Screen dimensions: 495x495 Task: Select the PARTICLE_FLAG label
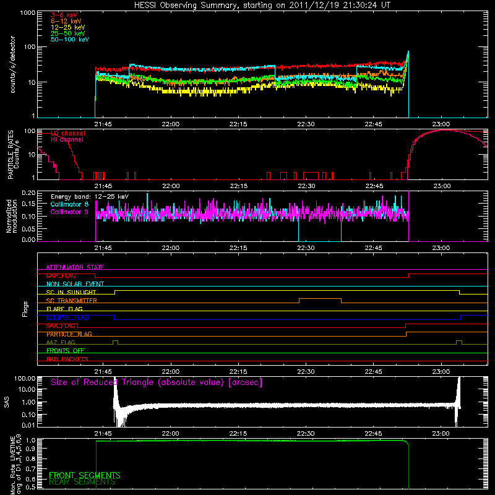click(x=69, y=334)
